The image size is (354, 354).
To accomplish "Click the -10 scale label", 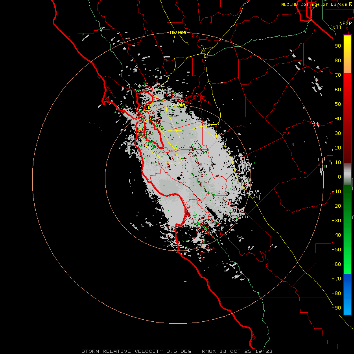I will tap(336, 192).
